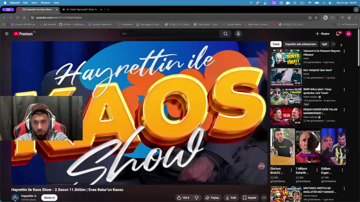
Task: Click the magnifier search button
Action: coord(226,34)
